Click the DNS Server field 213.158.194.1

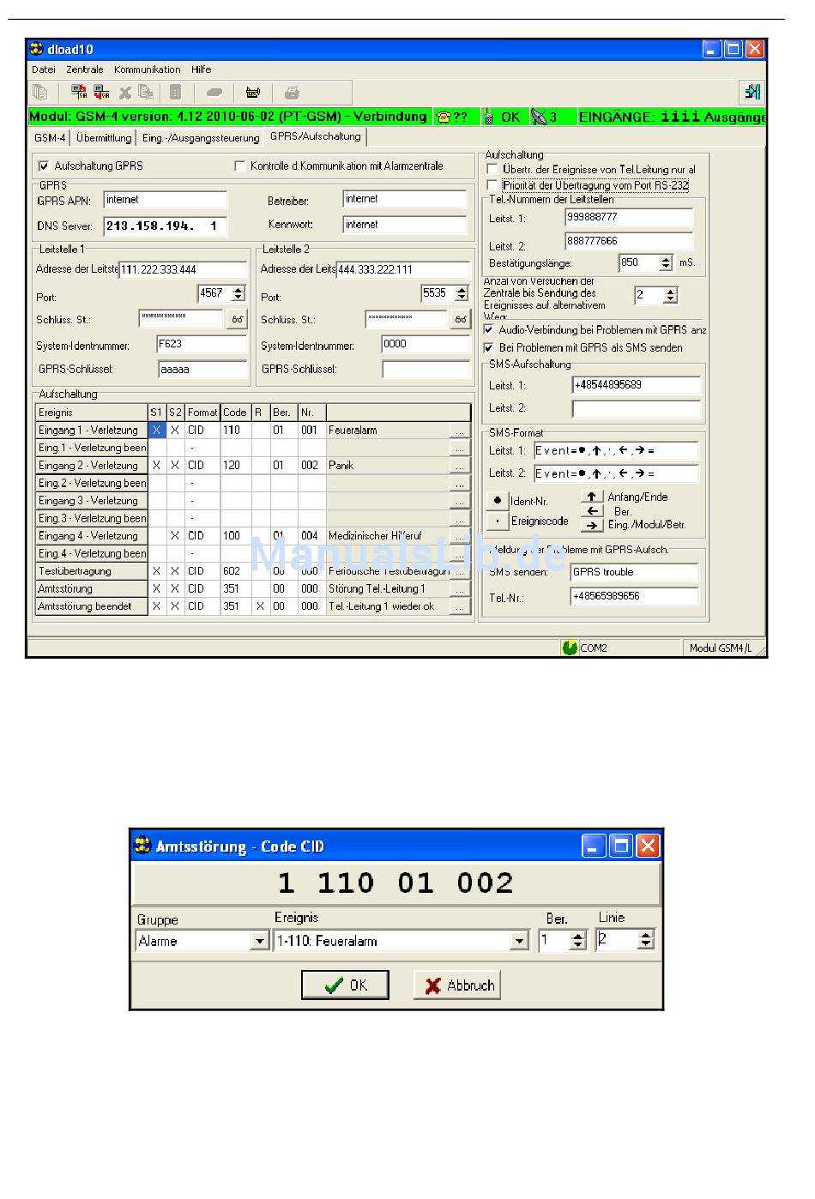(x=166, y=226)
